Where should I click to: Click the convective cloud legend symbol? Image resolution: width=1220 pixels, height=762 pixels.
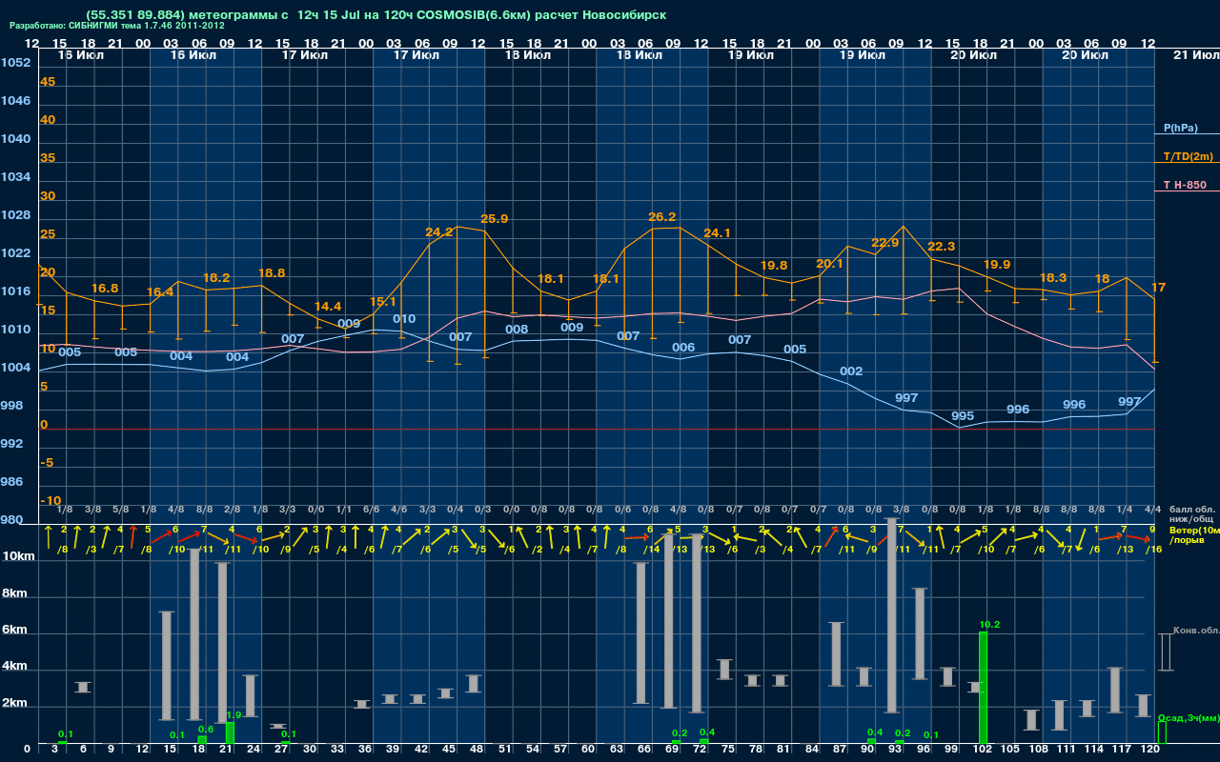coord(1164,652)
